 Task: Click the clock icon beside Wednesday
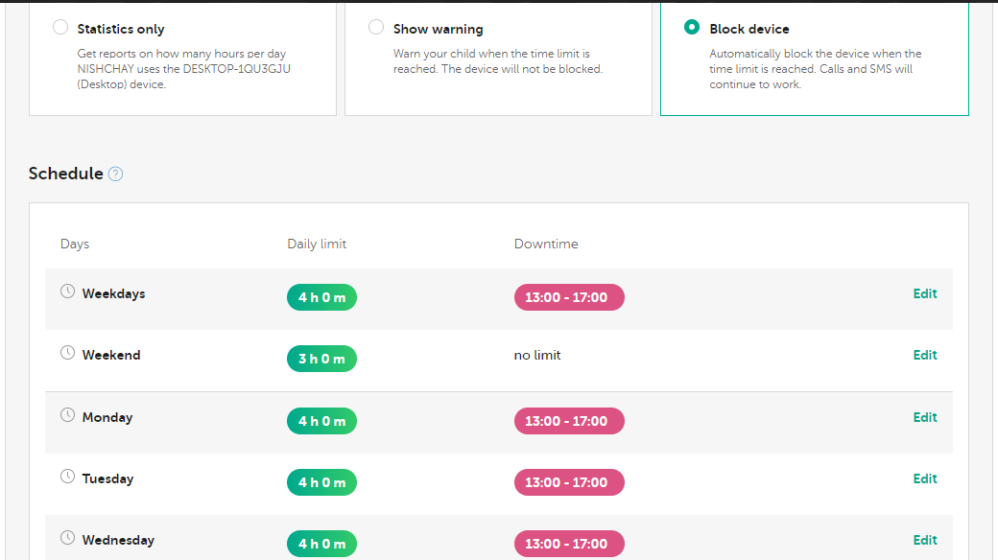pos(67,538)
